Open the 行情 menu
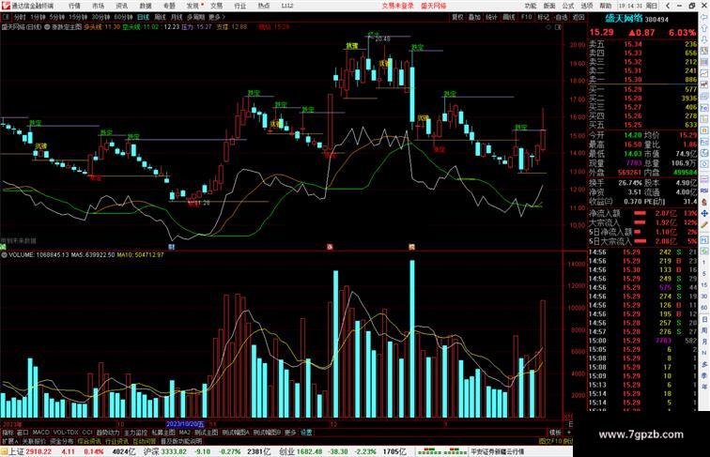This screenshot has height=457, width=710. point(74,6)
